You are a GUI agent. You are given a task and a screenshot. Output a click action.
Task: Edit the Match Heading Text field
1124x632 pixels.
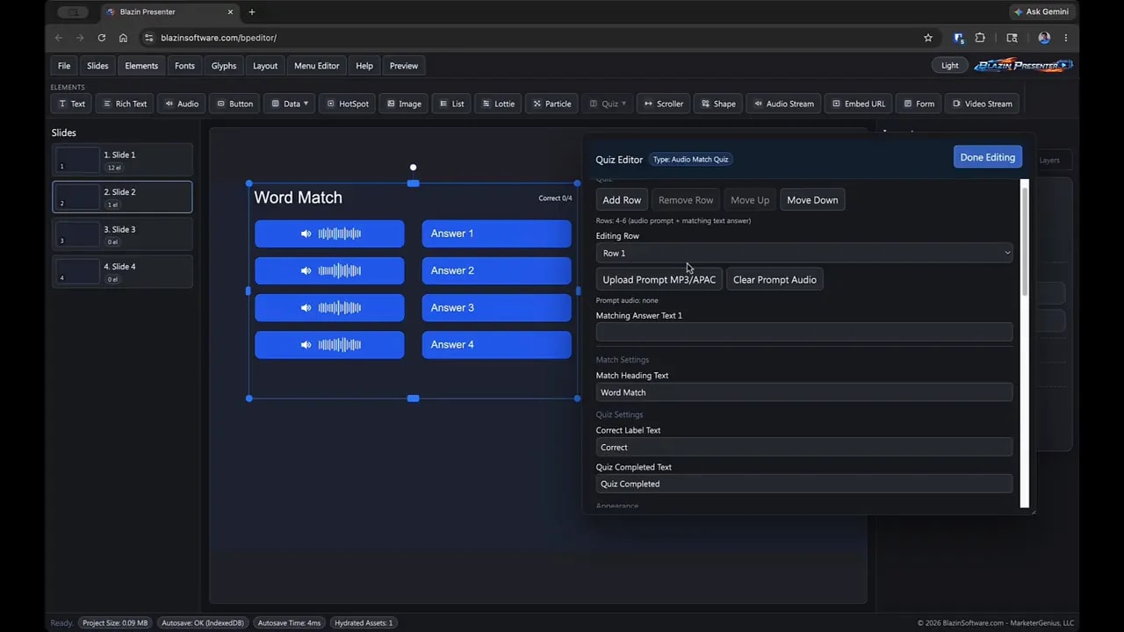pyautogui.click(x=804, y=392)
